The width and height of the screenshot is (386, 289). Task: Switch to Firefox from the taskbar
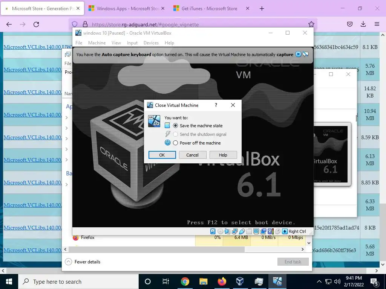pyautogui.click(x=222, y=281)
